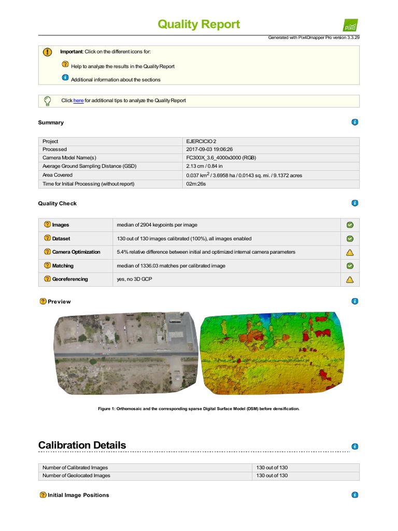Viewport: 398px width, 531px height.
Task: Click 'Number of Geolocated Images' label
Action: coord(76,476)
